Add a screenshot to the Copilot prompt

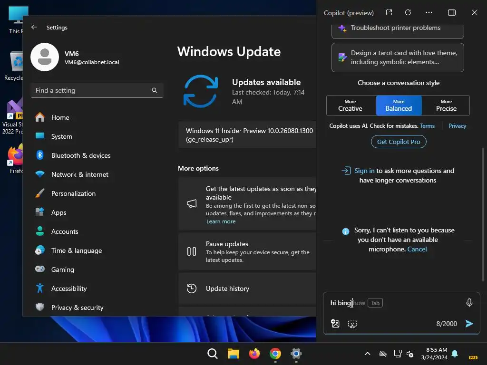[352, 324]
